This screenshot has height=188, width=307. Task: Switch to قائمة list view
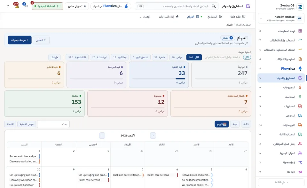(x=246, y=124)
